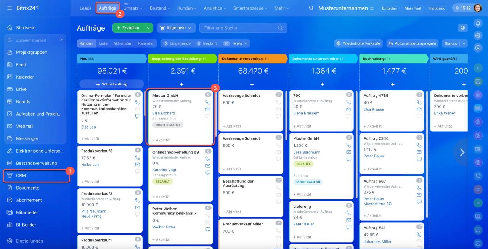Open user avatar profile in top right
The image size is (488, 249).
478,8
